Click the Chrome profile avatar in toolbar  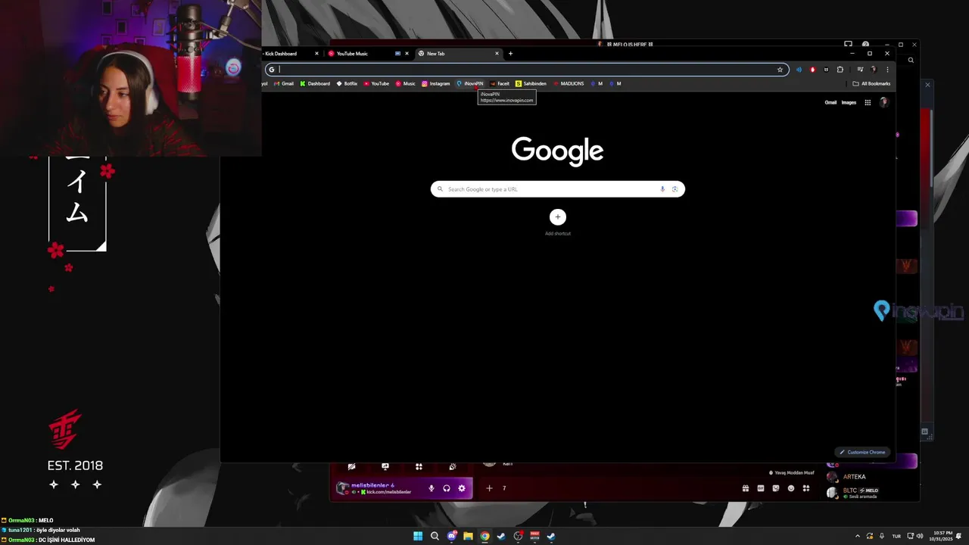pyautogui.click(x=874, y=70)
